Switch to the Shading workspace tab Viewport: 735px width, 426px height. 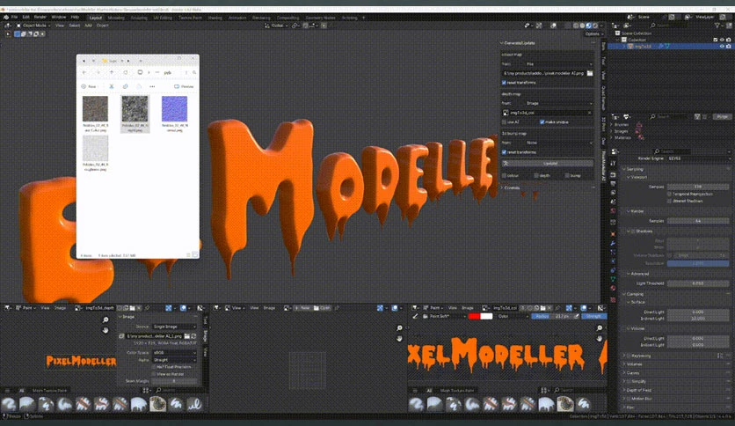[215, 18]
